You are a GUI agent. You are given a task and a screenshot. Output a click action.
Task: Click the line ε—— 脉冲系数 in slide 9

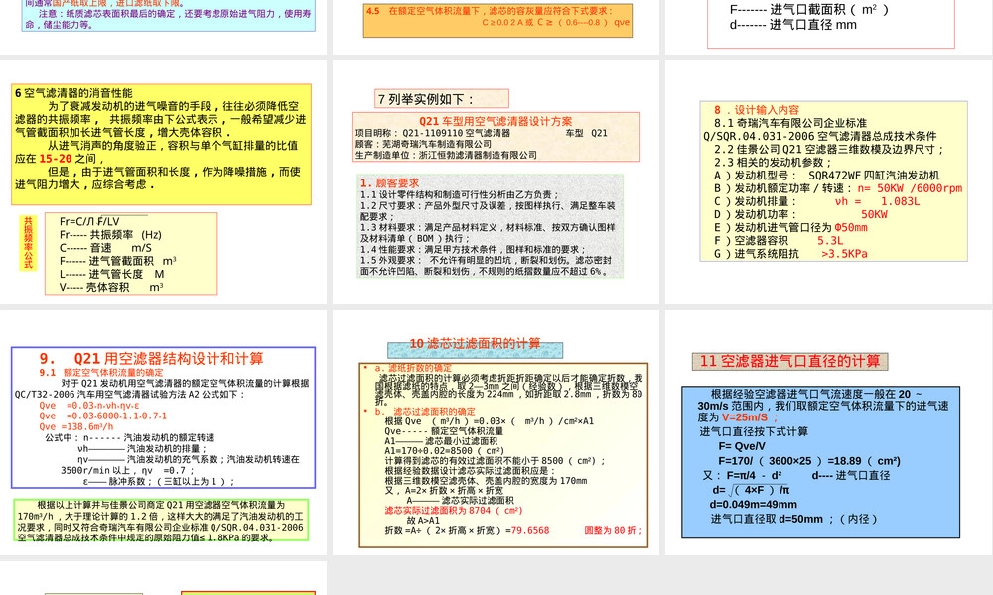[x=159, y=481]
